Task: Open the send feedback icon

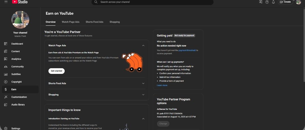Action: (261, 2)
